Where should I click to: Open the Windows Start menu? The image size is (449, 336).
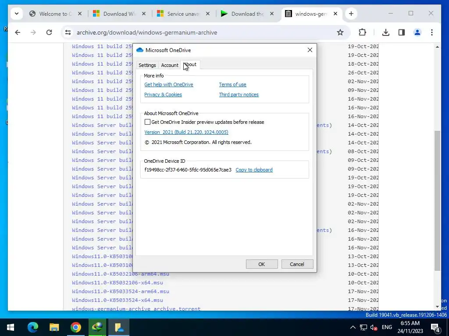[11, 327]
